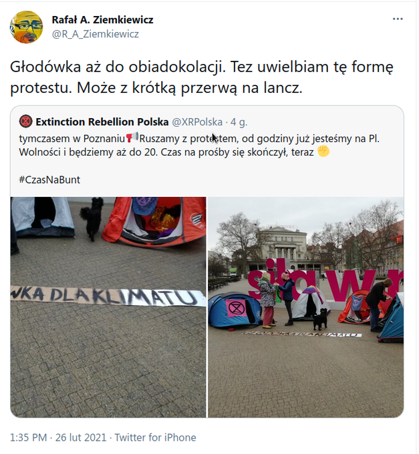Click the 1:35 PM · 26 lut 2021 timestamp
The height and width of the screenshot is (454, 419).
[x=58, y=437]
